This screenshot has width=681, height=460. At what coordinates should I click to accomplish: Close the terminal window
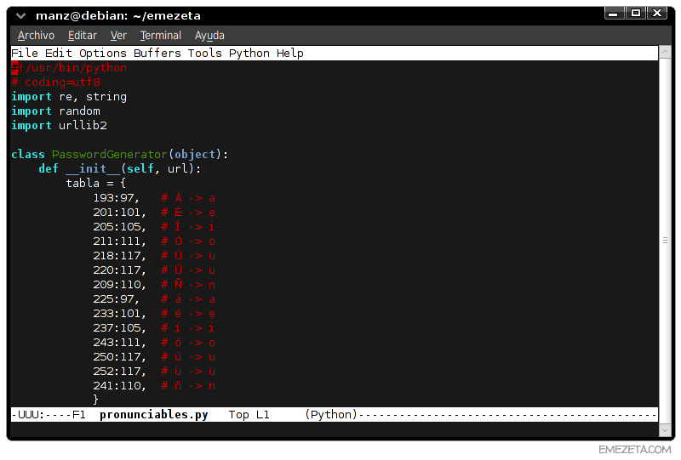click(x=657, y=13)
